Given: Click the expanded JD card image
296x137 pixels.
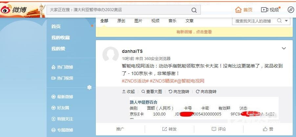Looking at the screenshot, I should [x=204, y=108].
